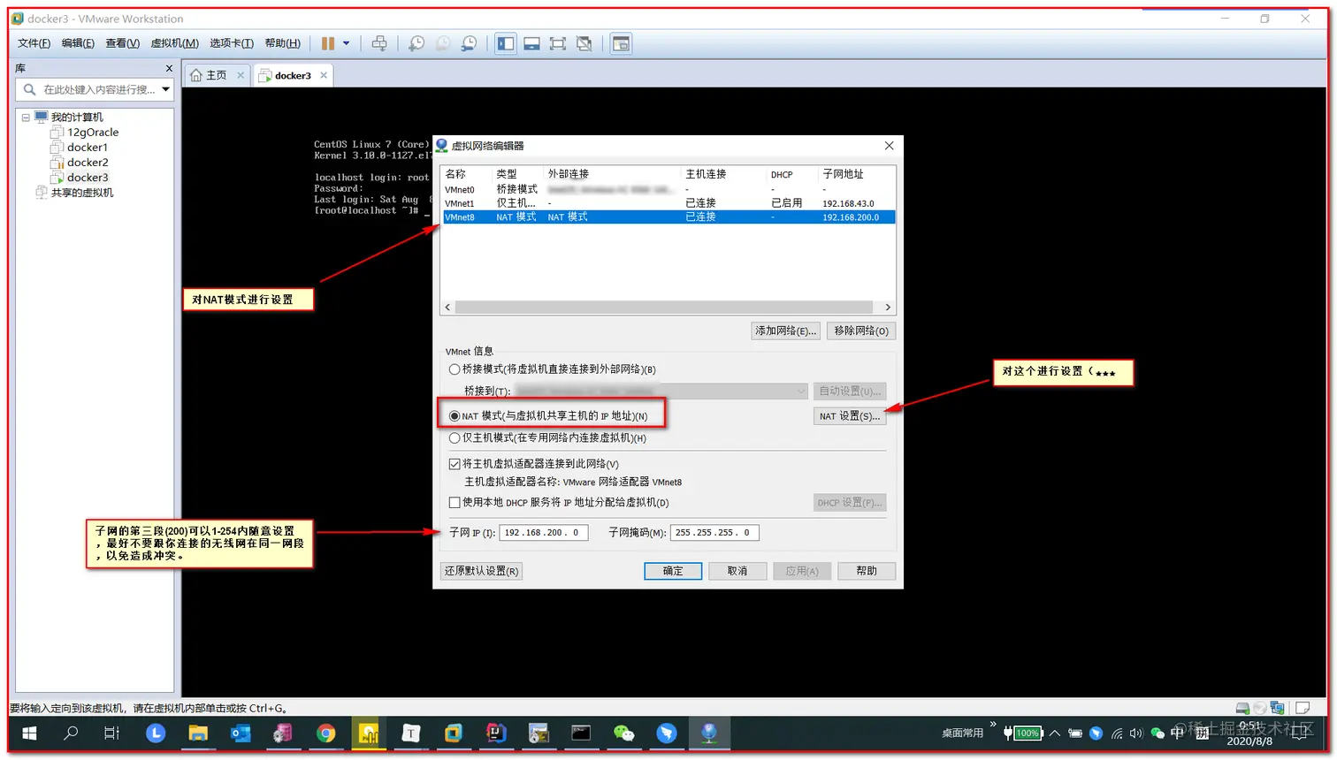Select the VMnet0 row in network list

click(x=668, y=190)
